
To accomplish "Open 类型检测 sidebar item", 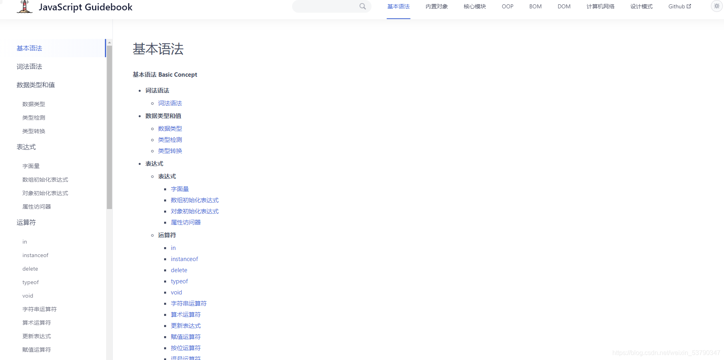I will [x=34, y=118].
